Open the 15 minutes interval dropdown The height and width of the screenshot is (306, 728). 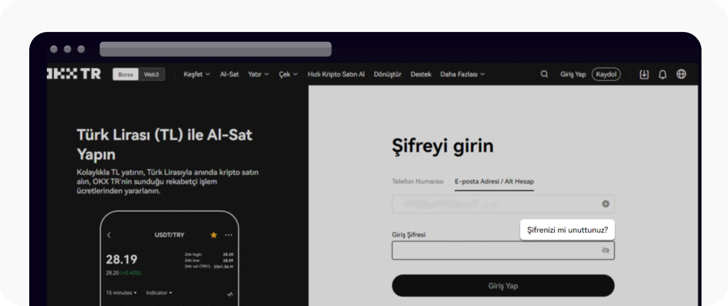121,293
